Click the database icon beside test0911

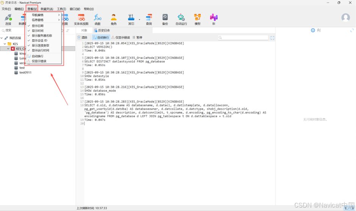[x=16, y=72]
